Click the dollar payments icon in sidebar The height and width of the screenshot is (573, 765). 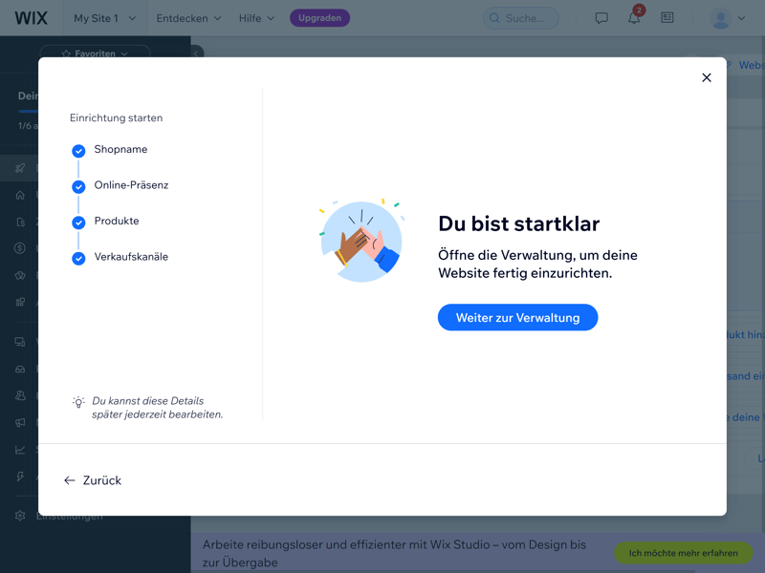[20, 248]
